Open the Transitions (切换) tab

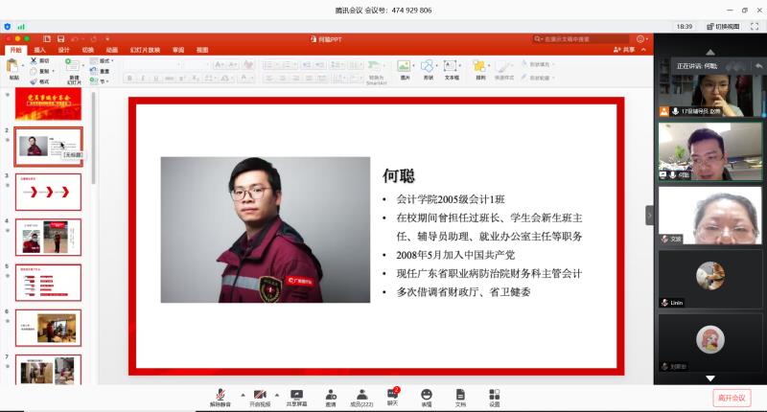[87, 50]
